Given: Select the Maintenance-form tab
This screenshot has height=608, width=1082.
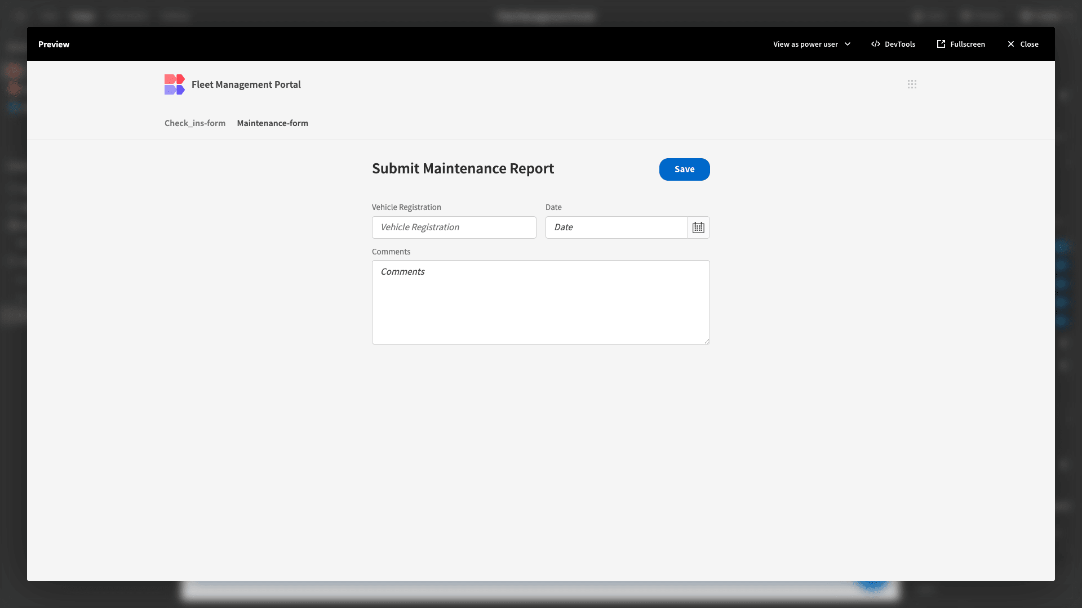Looking at the screenshot, I should (x=272, y=123).
